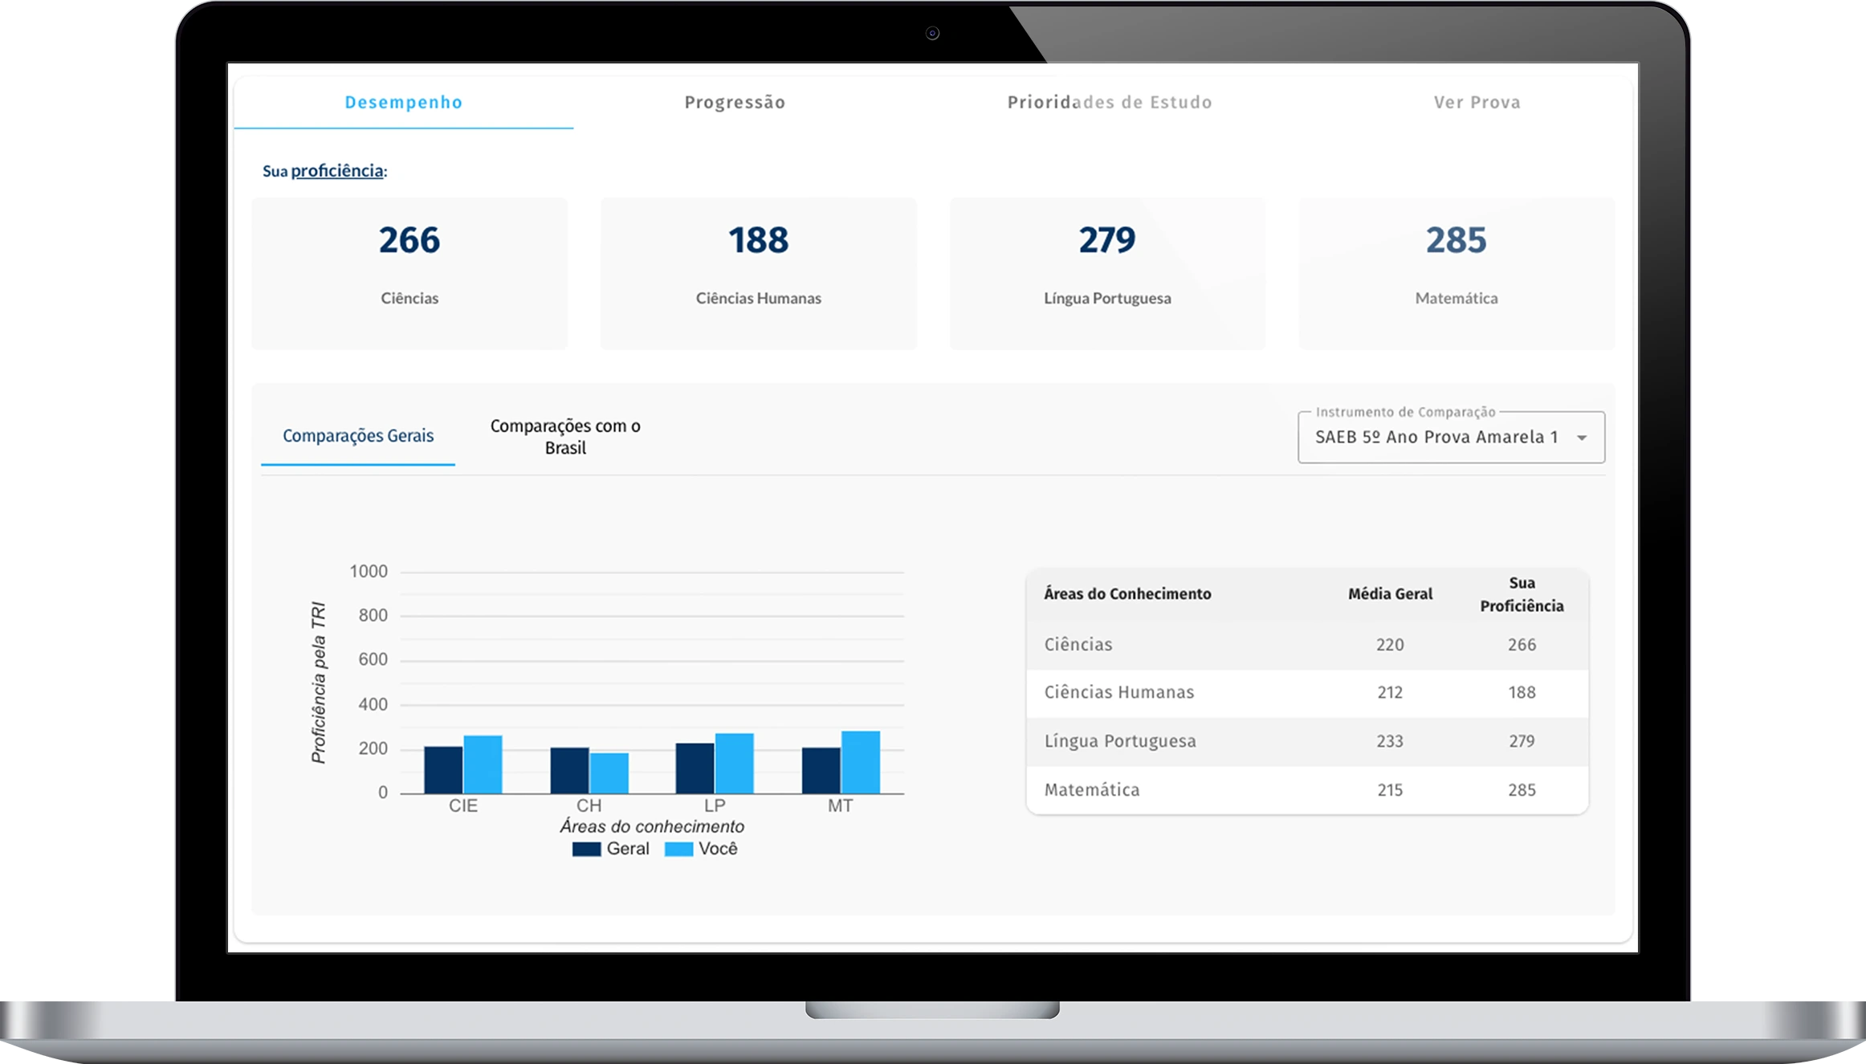Expand the Instrumento de Comparação dropdown arrow
The height and width of the screenshot is (1064, 1866).
[x=1581, y=438]
